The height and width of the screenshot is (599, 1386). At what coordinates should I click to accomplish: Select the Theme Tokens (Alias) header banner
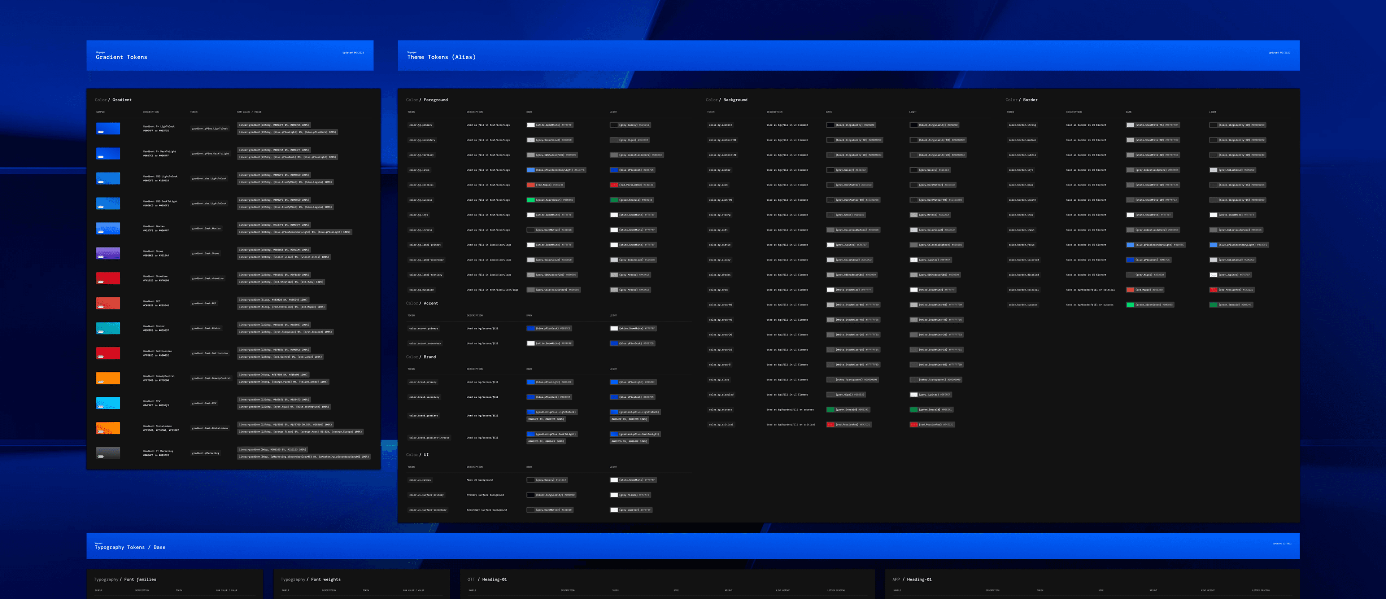pyautogui.click(x=848, y=55)
